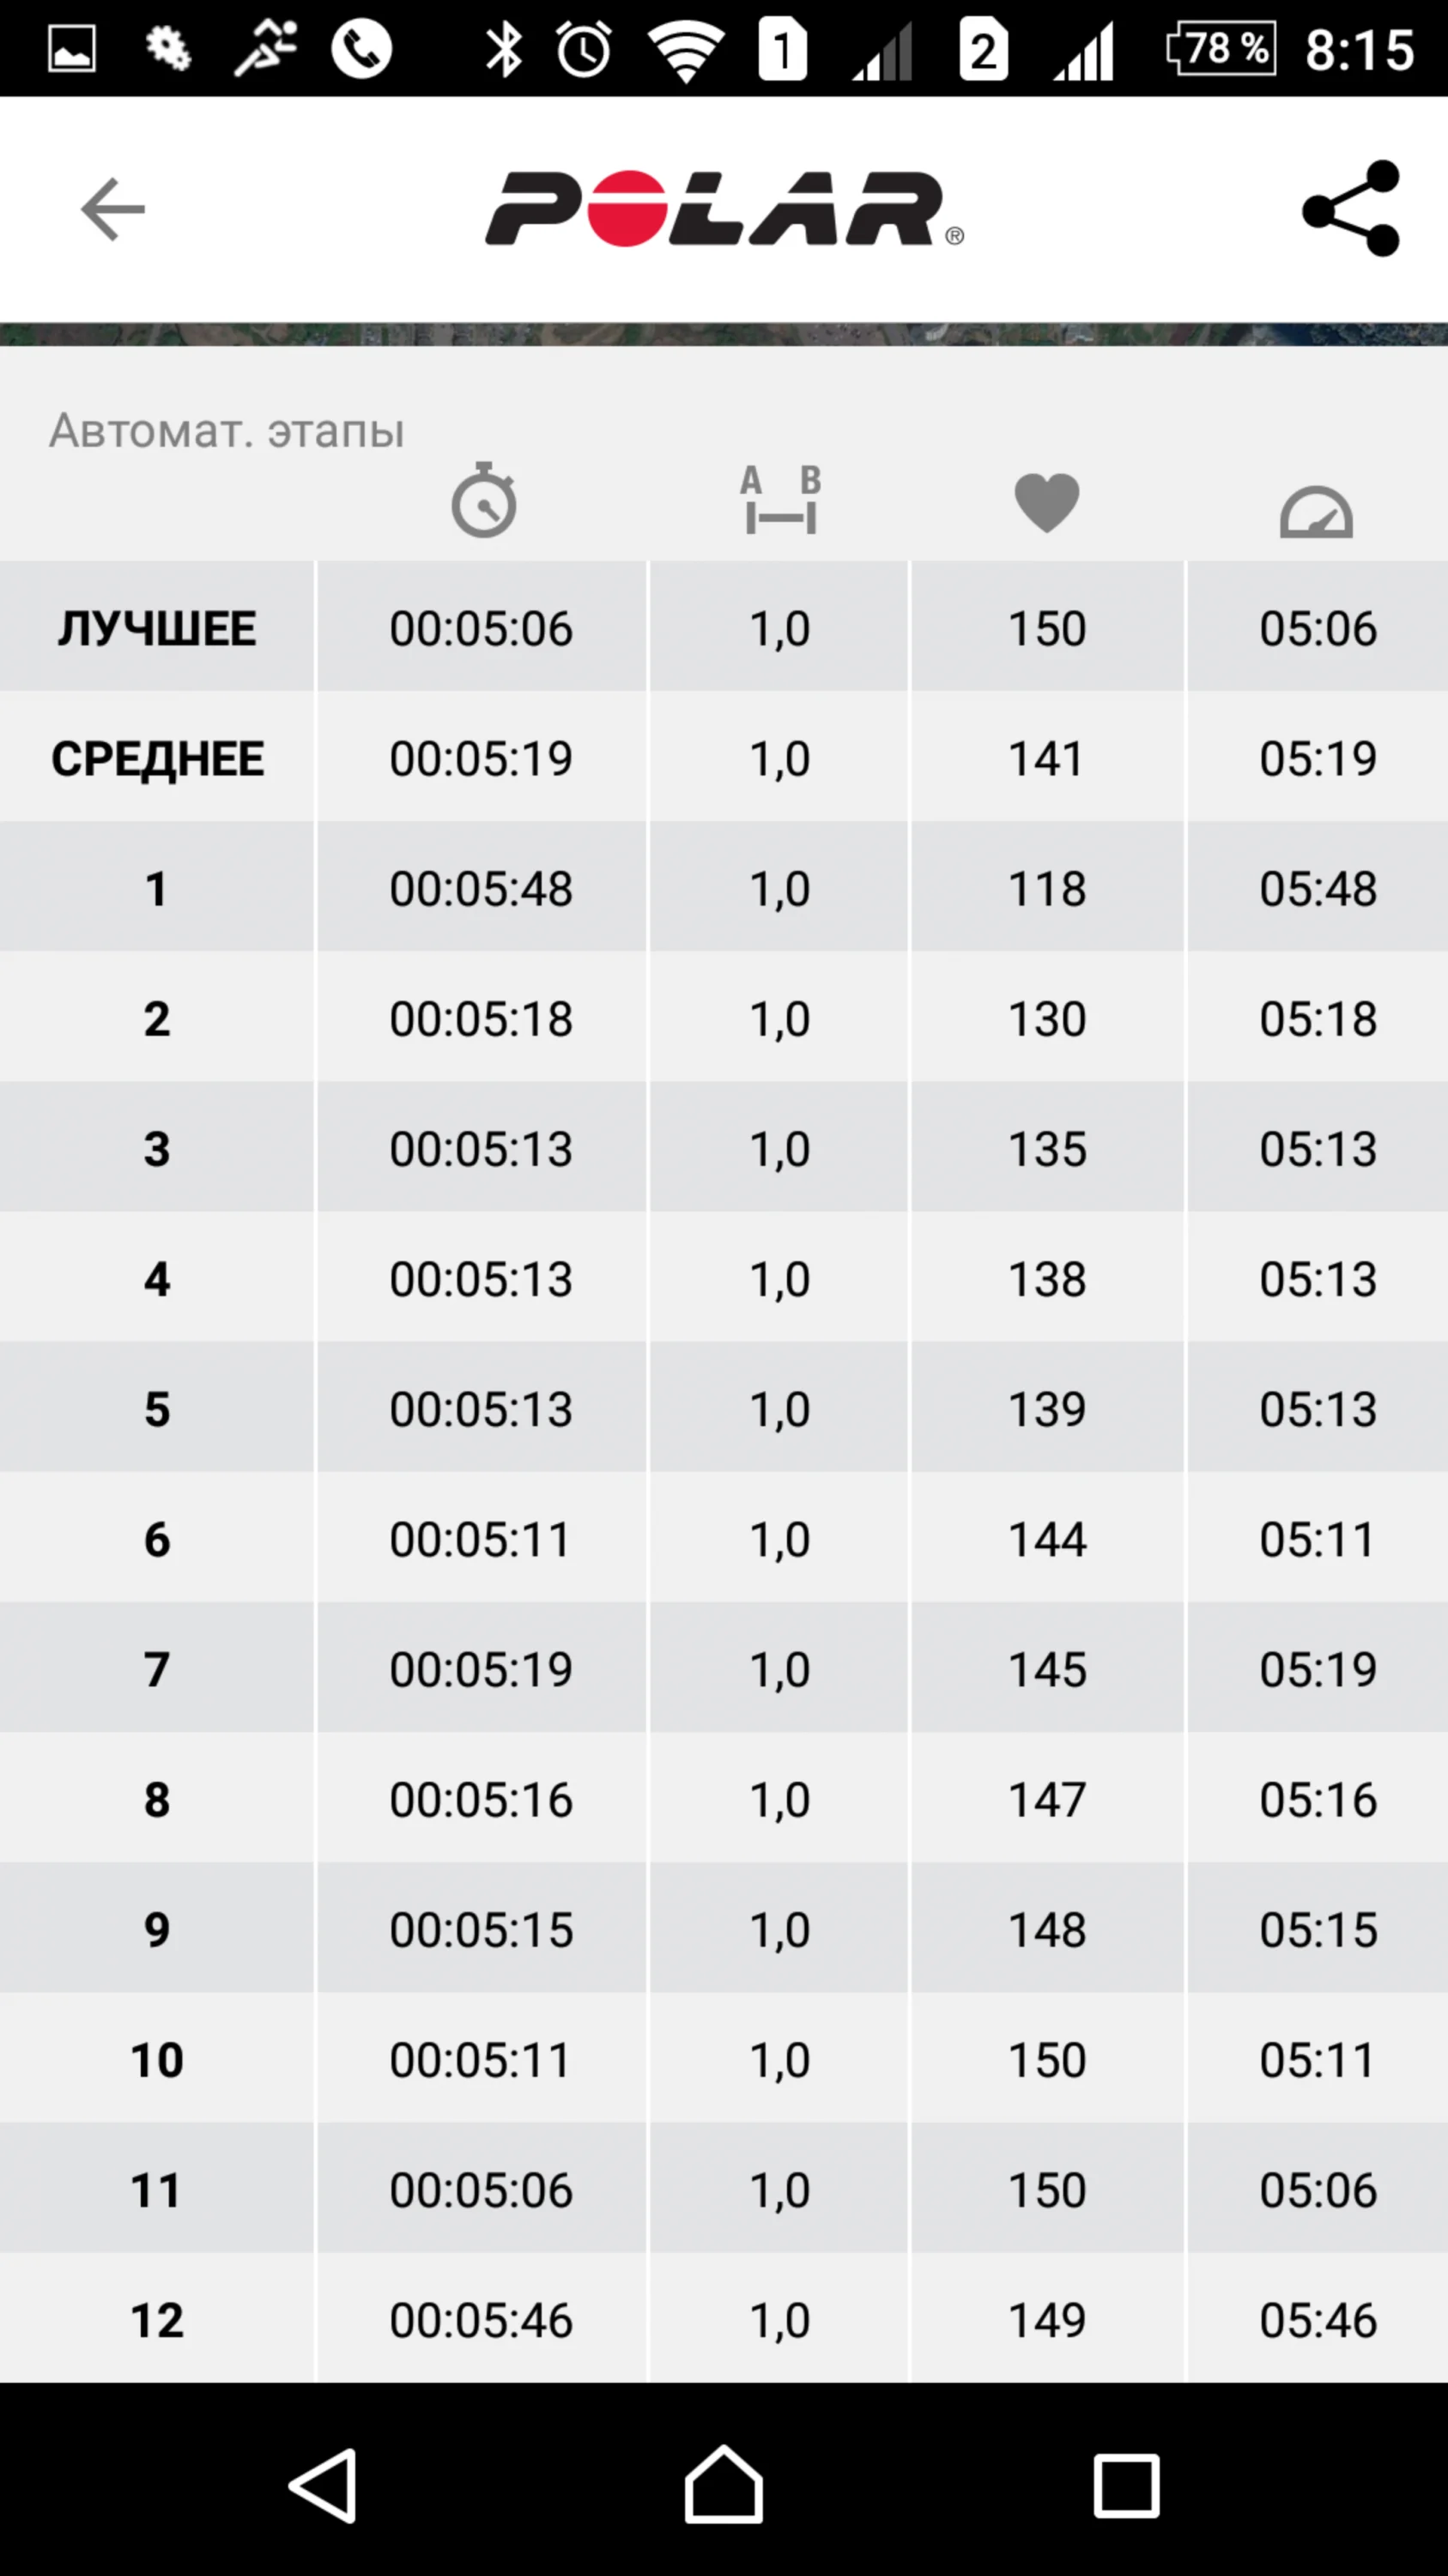Tap lap 12 pace value 05:46
Screen dimensions: 1448x2576
1317,2320
